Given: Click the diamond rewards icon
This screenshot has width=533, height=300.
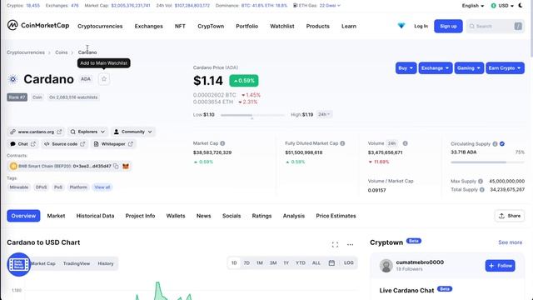Looking at the screenshot, I should pos(401,26).
